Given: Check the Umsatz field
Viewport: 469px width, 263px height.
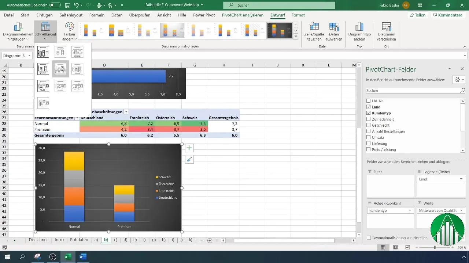Looking at the screenshot, I should [369, 138].
